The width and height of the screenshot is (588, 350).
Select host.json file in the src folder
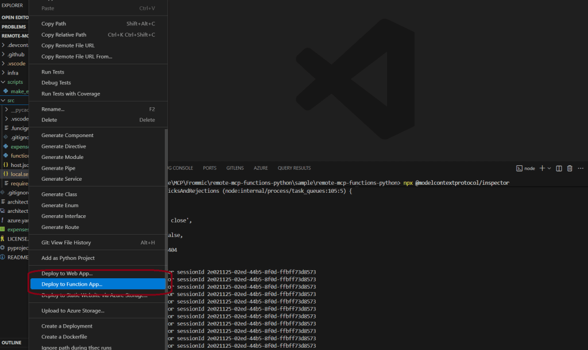(18, 165)
